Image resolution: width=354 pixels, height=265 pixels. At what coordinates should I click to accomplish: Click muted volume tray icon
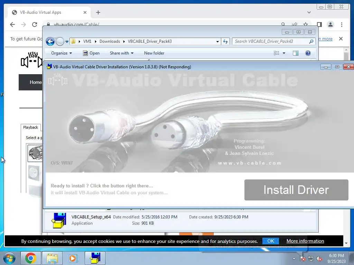319,258
